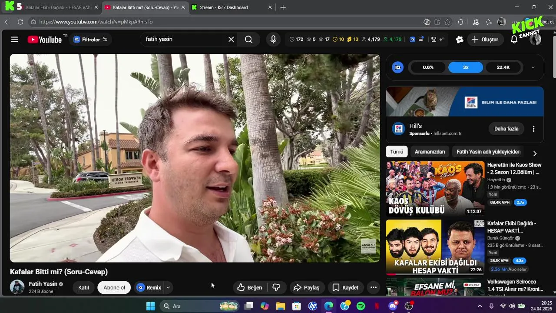Screen dimensions: 556x313
Task: Open the YouTube hamburger guide menu
Action: [x=14, y=40]
